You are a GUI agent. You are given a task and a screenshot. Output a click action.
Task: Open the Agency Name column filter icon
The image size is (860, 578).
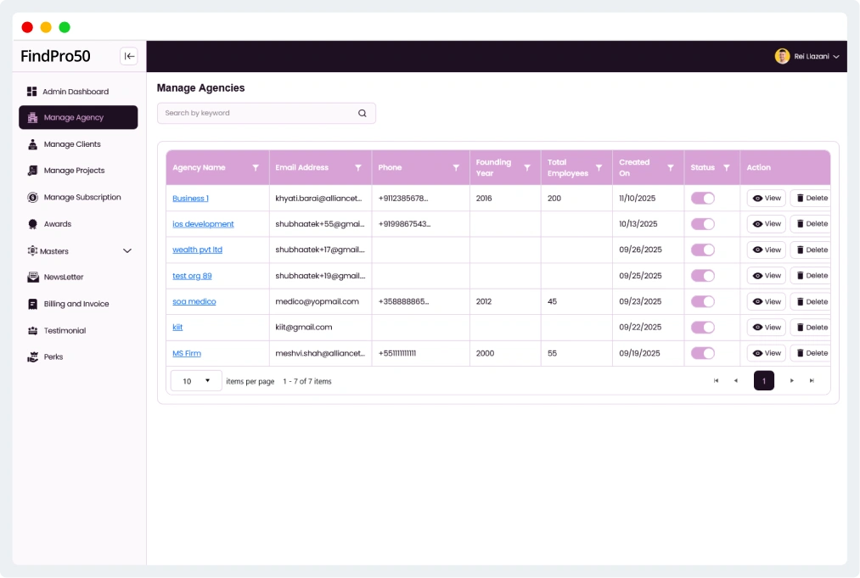point(256,168)
